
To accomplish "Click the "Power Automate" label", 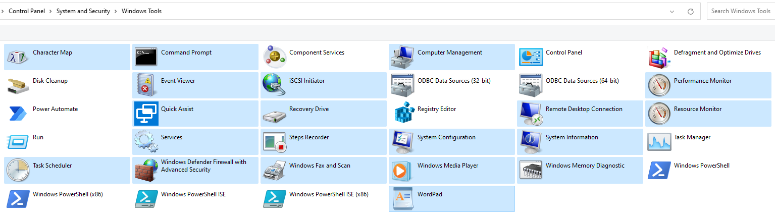I will tap(55, 109).
